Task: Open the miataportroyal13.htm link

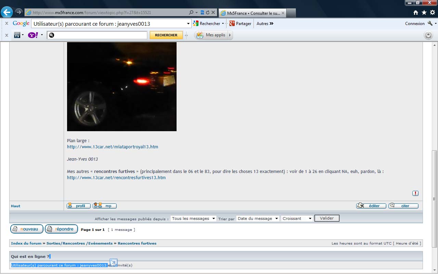Action: coord(113,147)
